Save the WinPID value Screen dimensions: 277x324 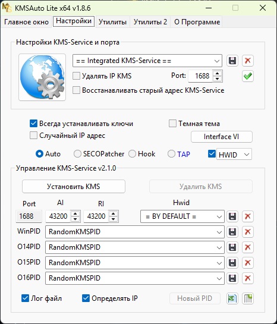pos(232,232)
